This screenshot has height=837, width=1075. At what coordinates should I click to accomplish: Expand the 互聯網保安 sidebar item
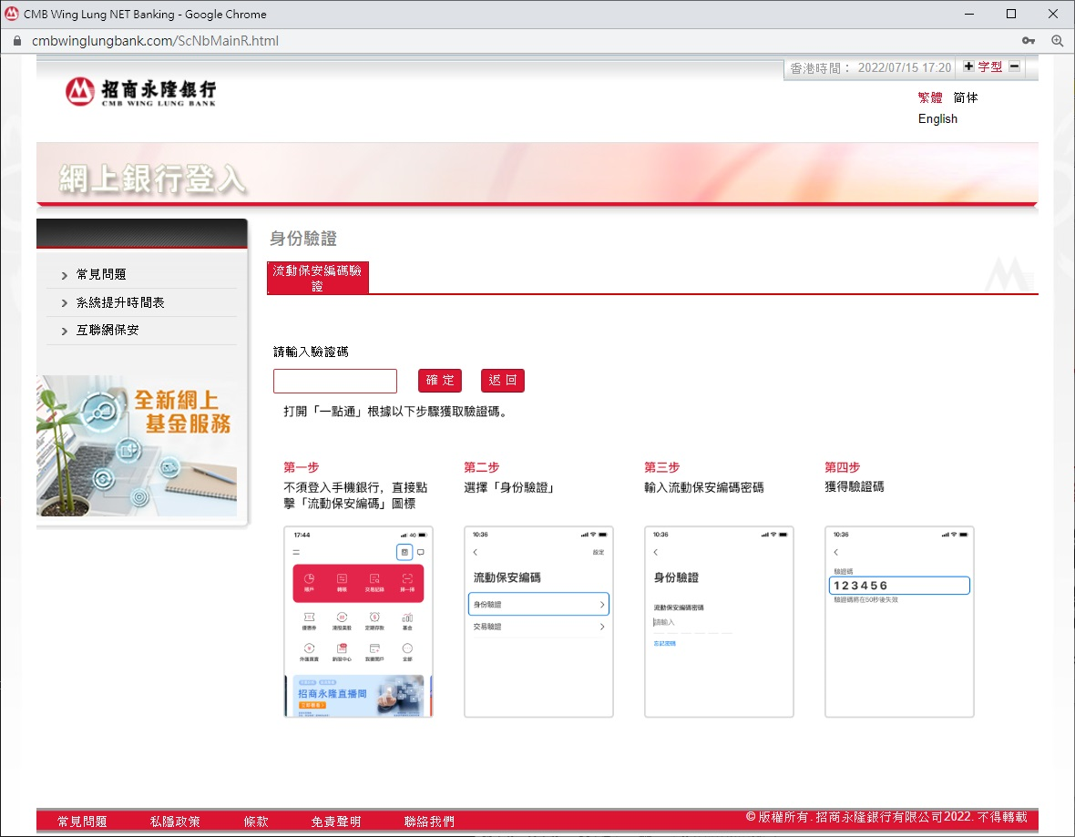(107, 331)
